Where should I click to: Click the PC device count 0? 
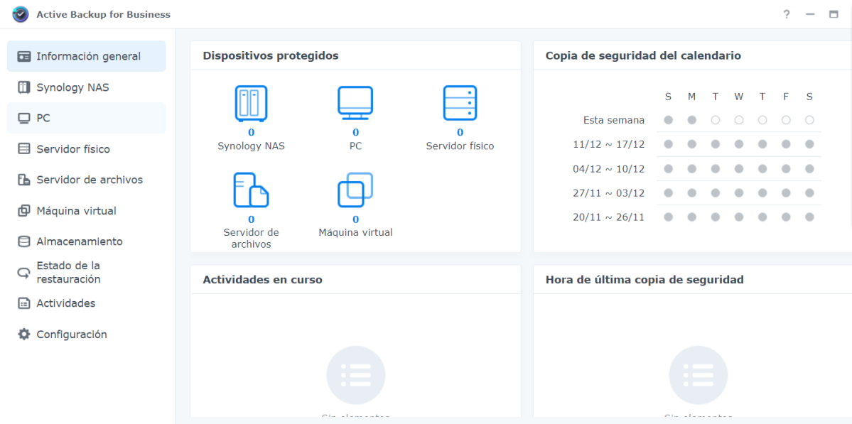pos(355,133)
